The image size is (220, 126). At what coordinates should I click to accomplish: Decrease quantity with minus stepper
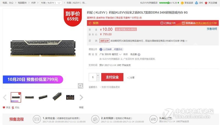pos(98,79)
